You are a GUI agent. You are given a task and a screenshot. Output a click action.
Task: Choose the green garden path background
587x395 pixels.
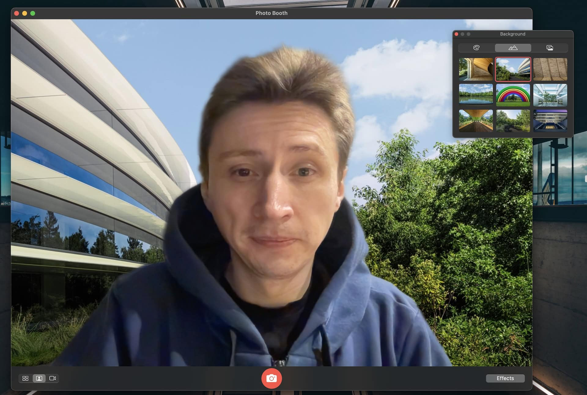tap(513, 121)
